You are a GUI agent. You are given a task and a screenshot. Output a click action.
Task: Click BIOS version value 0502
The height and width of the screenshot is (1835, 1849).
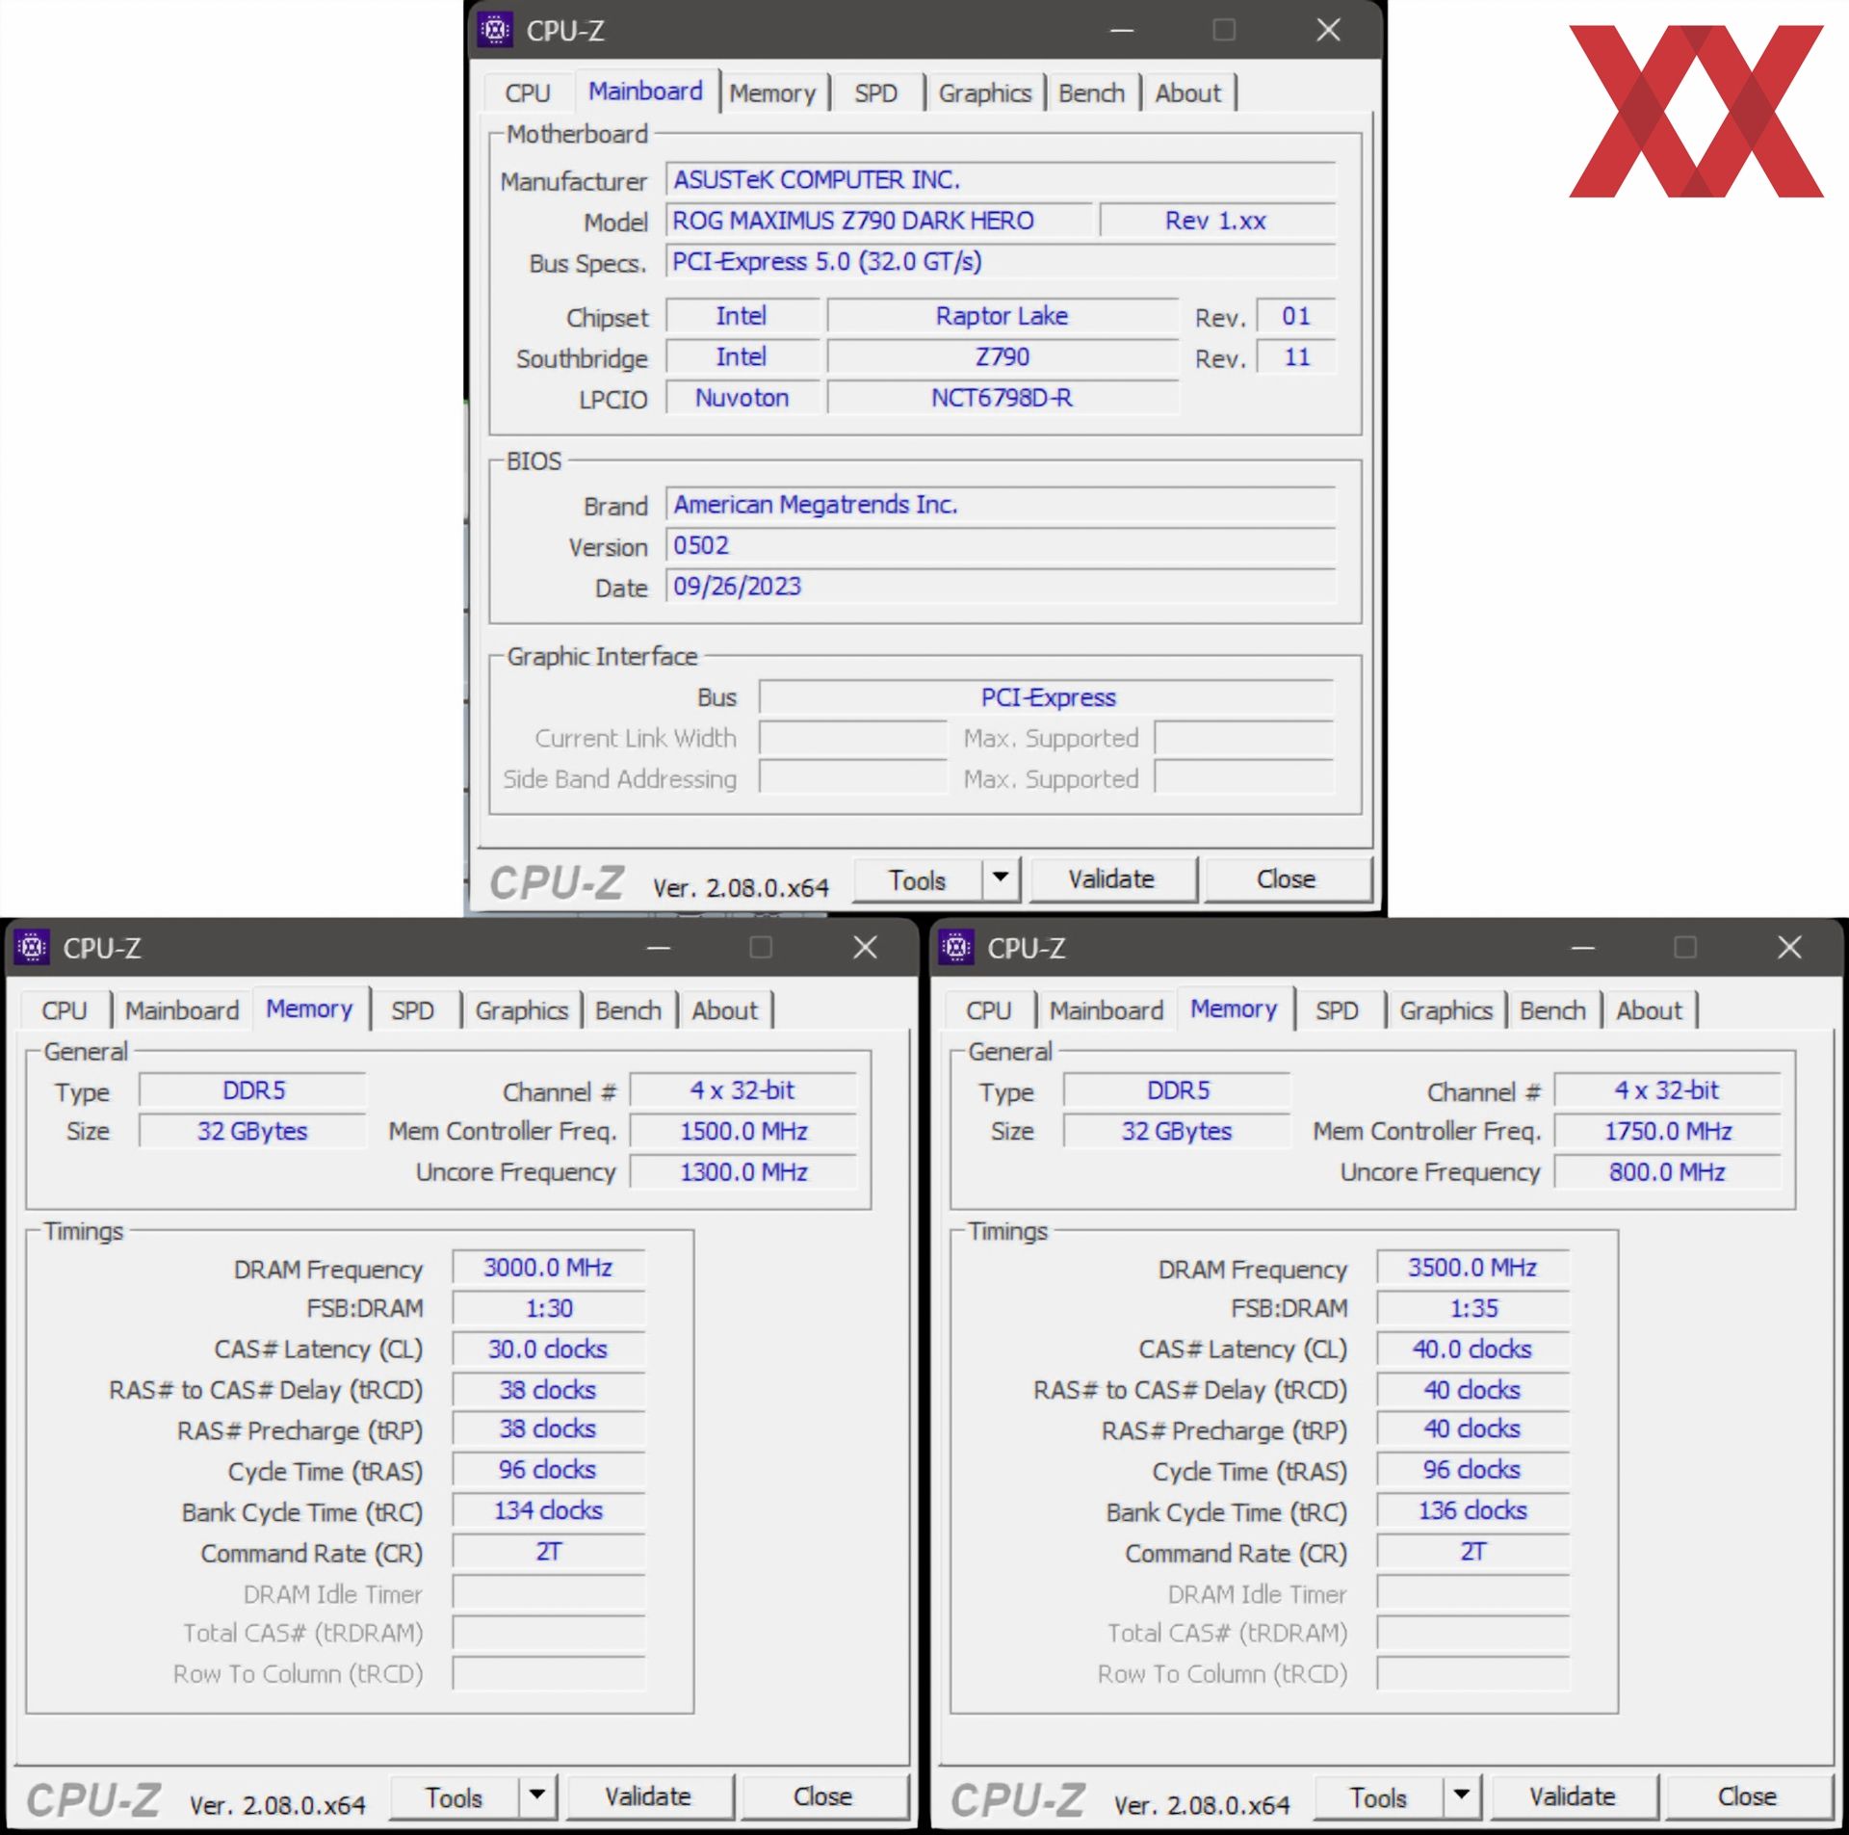[1002, 546]
